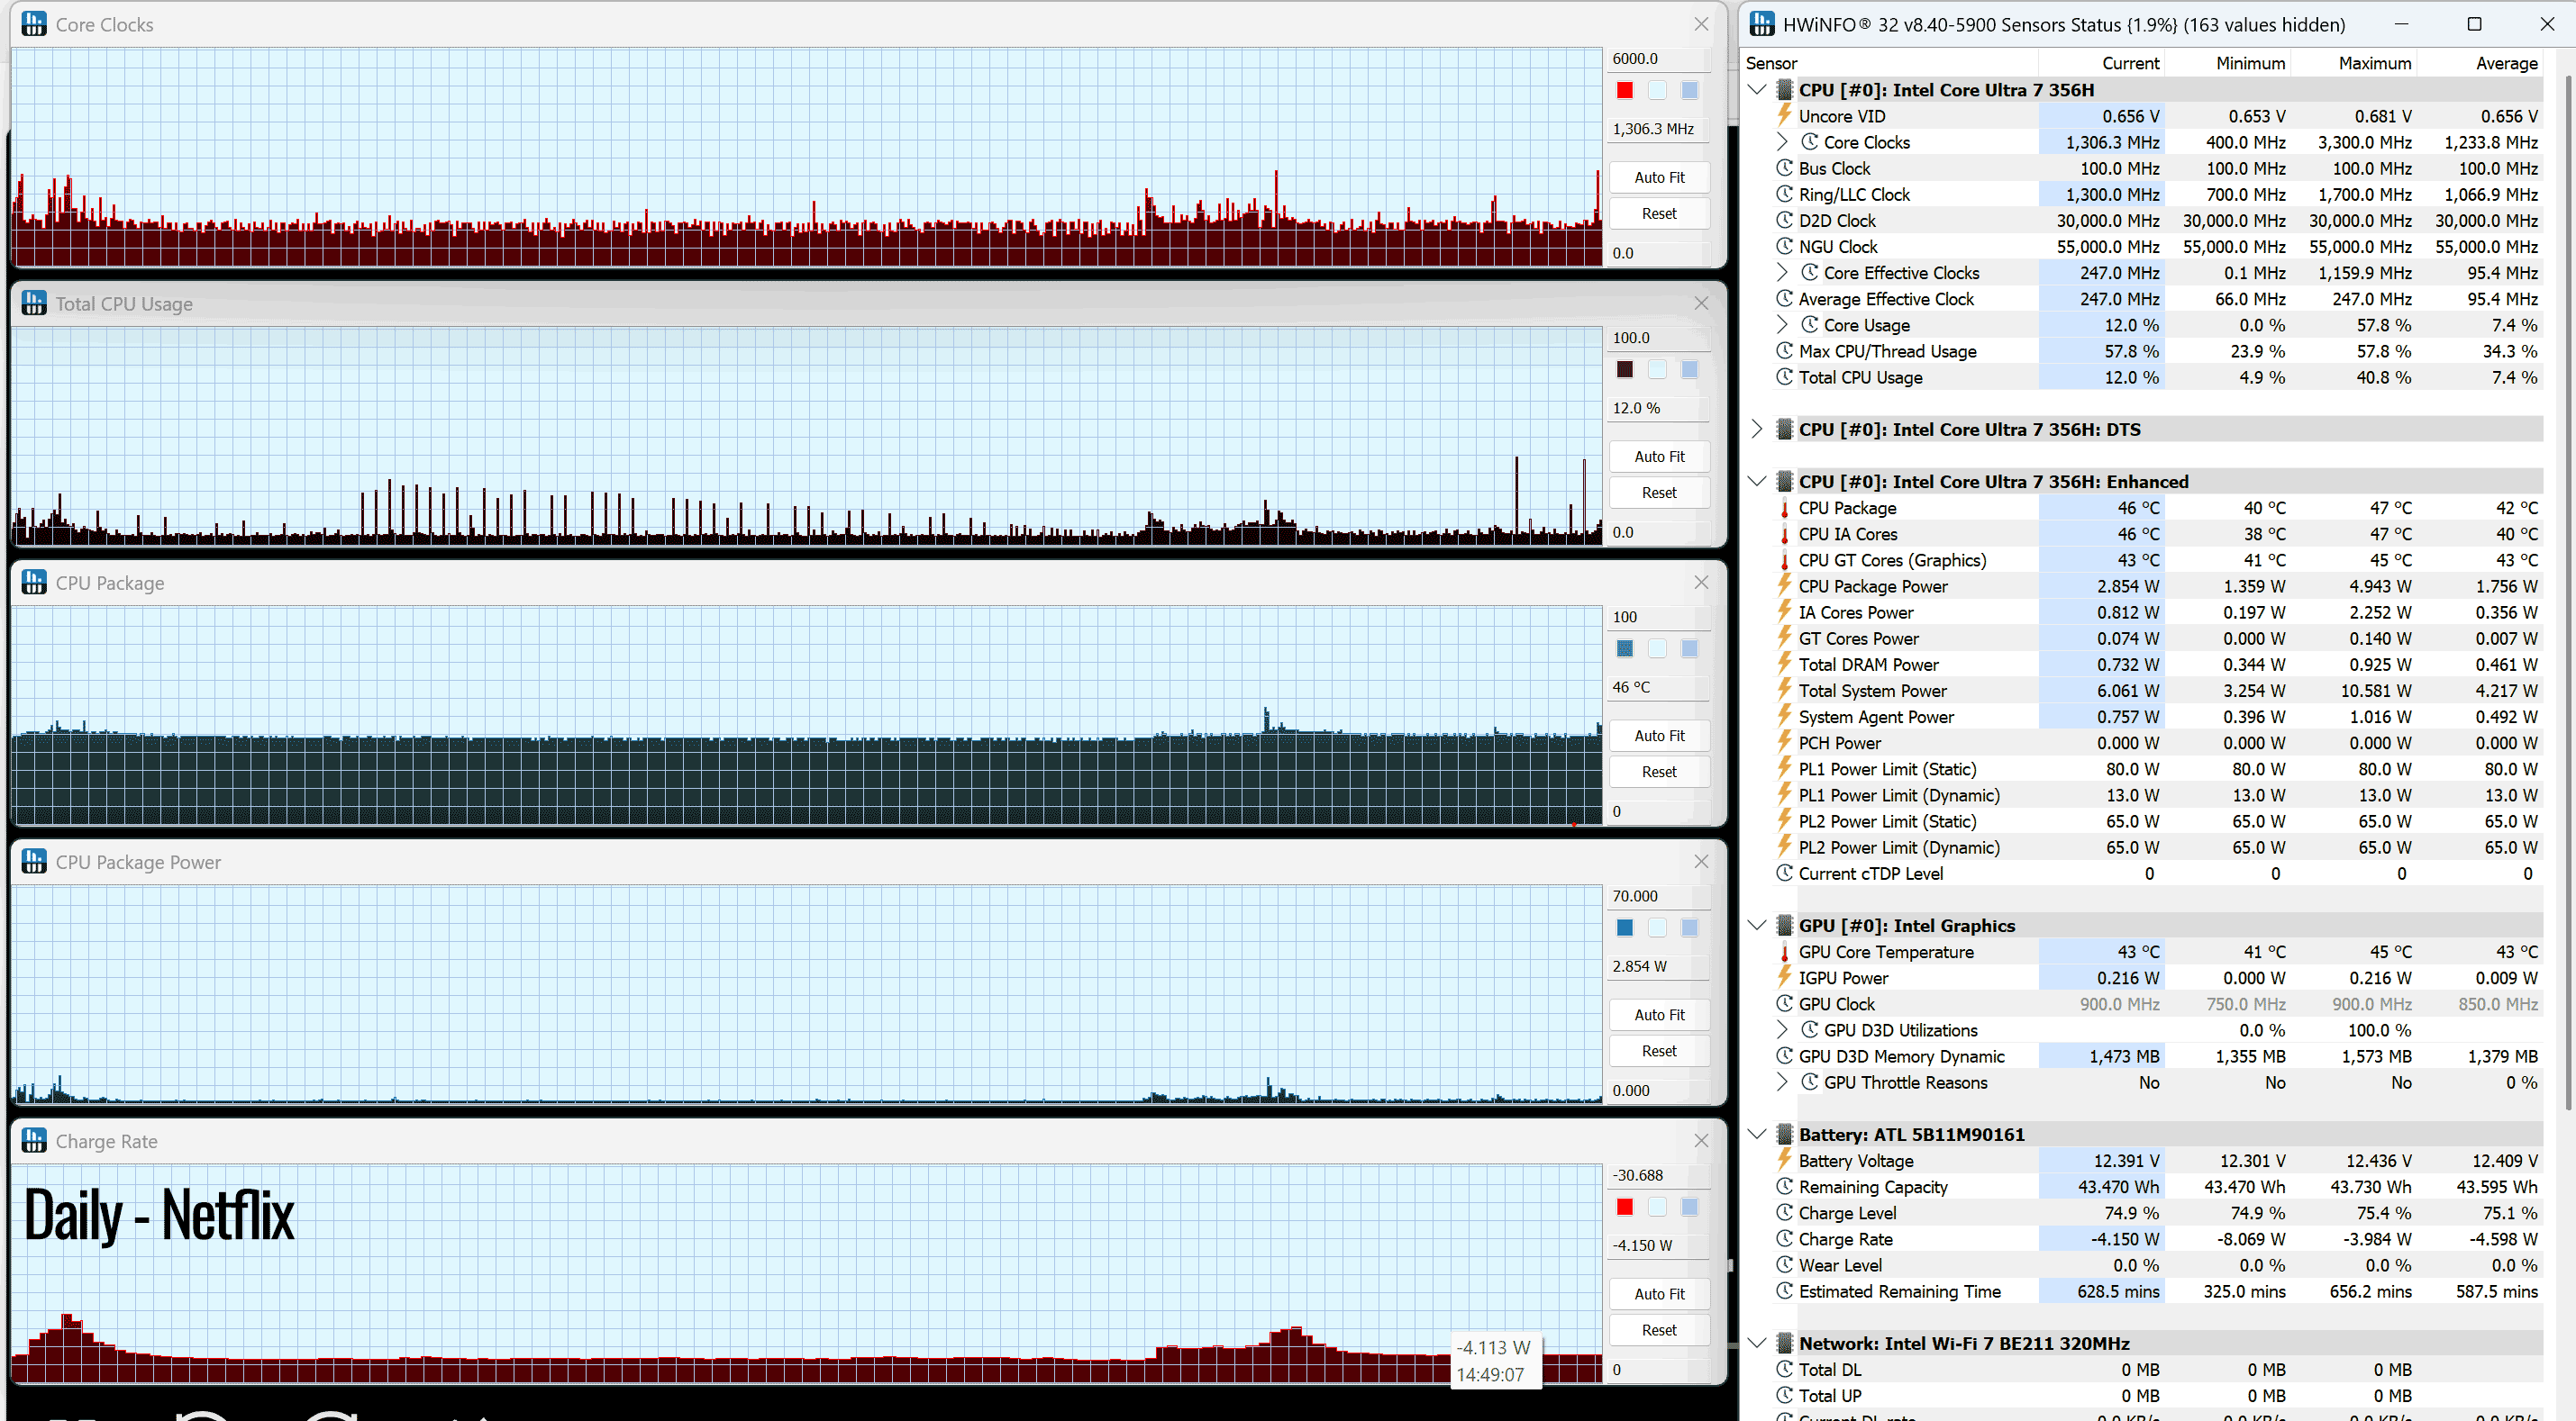Screen dimensions: 2576x1421
Task: Click the dark swatch in Total CPU Usage graph
Action: tap(1624, 368)
